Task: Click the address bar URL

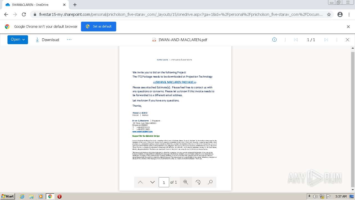Action: coord(181,14)
